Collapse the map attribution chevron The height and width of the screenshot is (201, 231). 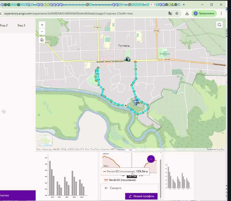pyautogui.click(x=131, y=150)
